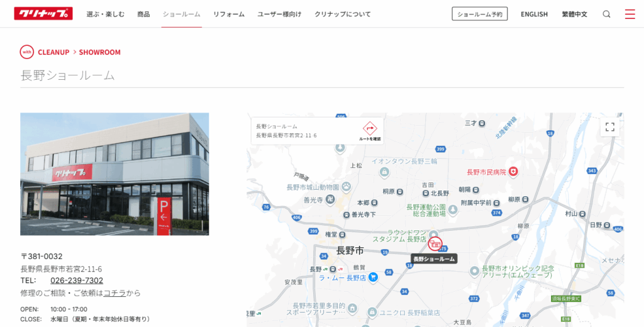644x327 pixels.
Task: Open the クリナップについて menu
Action: (x=343, y=14)
